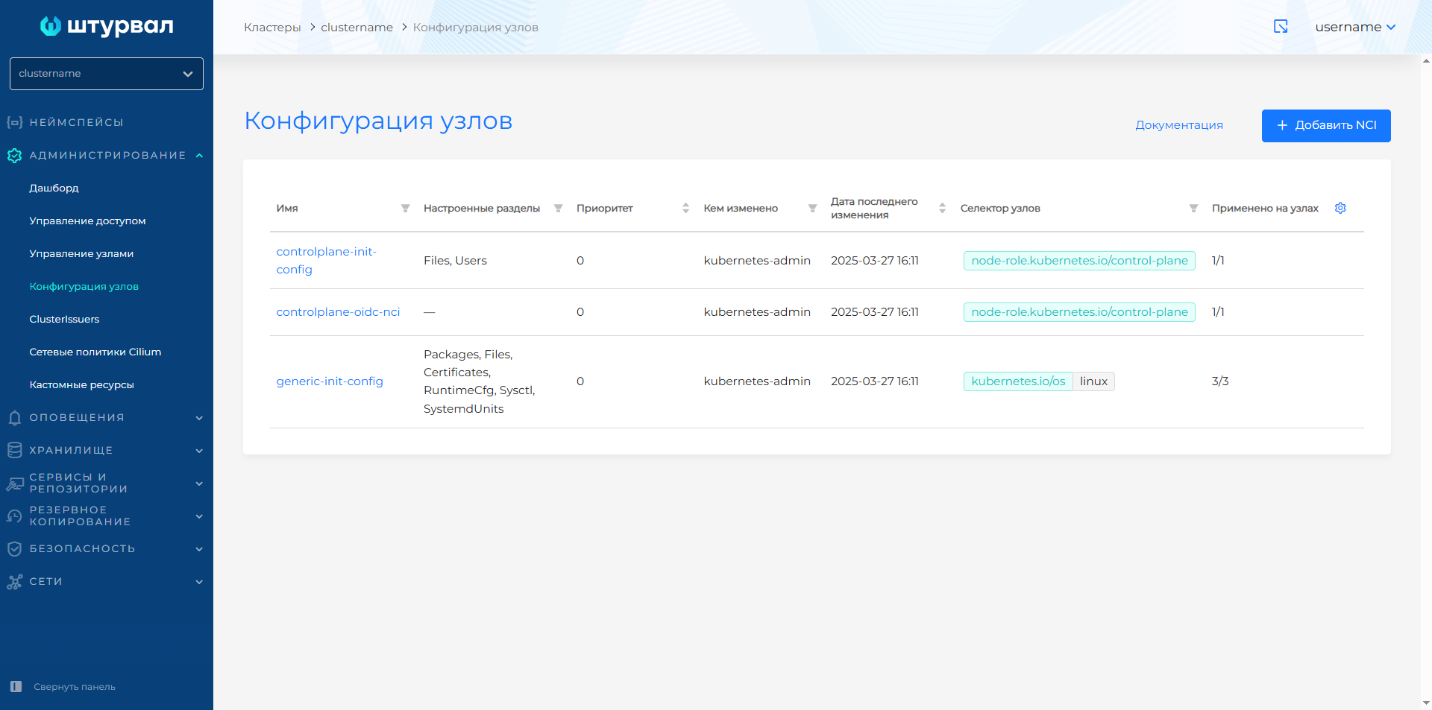This screenshot has width=1432, height=710.
Task: Open the Селектор узлов filter icon
Action: coord(1193,209)
